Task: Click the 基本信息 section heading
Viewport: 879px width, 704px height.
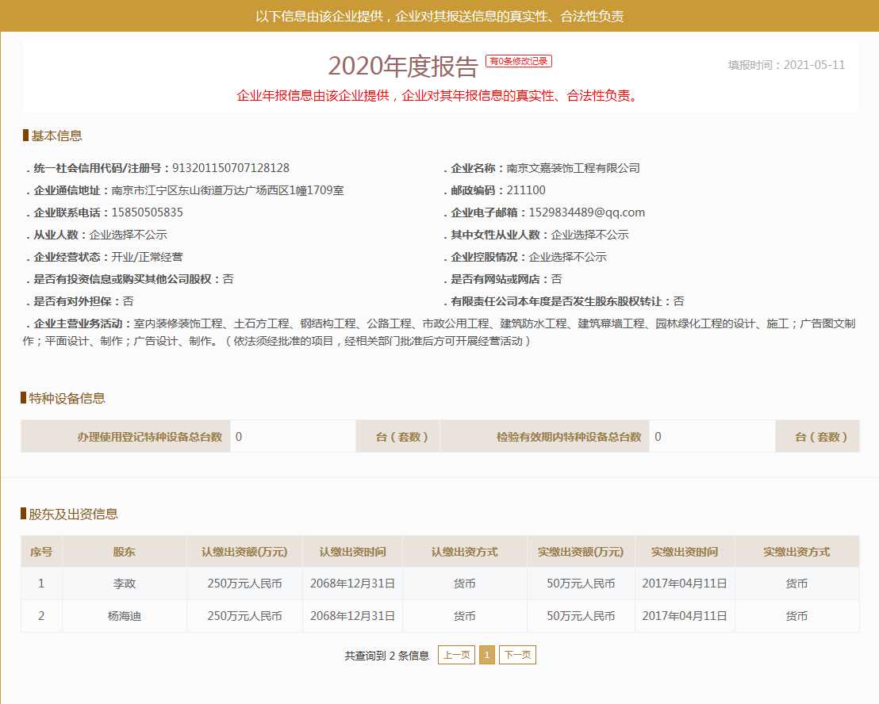Action: point(56,136)
